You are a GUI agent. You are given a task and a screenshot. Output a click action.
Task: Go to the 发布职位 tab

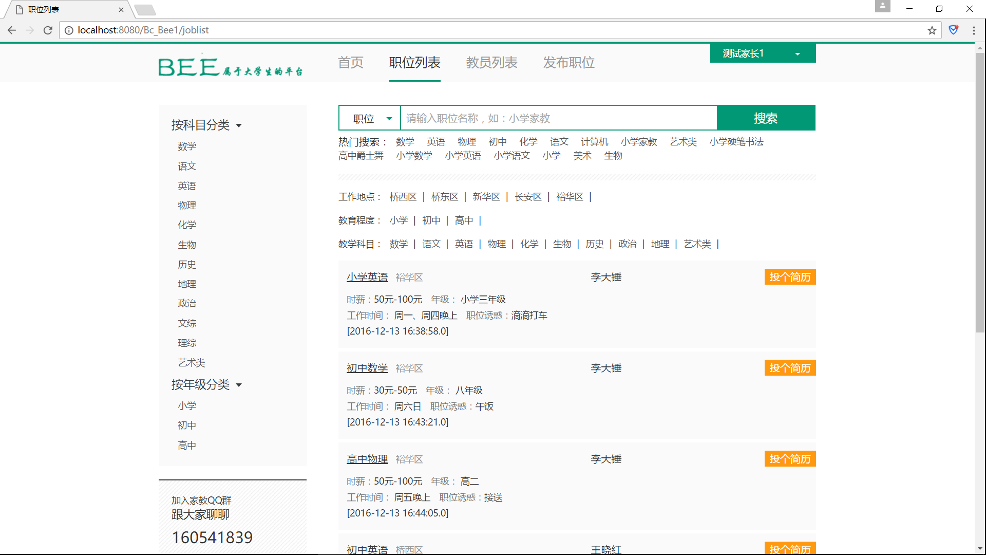[x=568, y=63]
